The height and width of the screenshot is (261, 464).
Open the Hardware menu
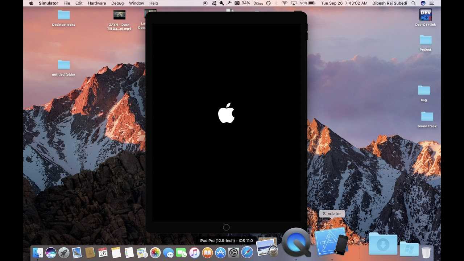pyautogui.click(x=97, y=3)
